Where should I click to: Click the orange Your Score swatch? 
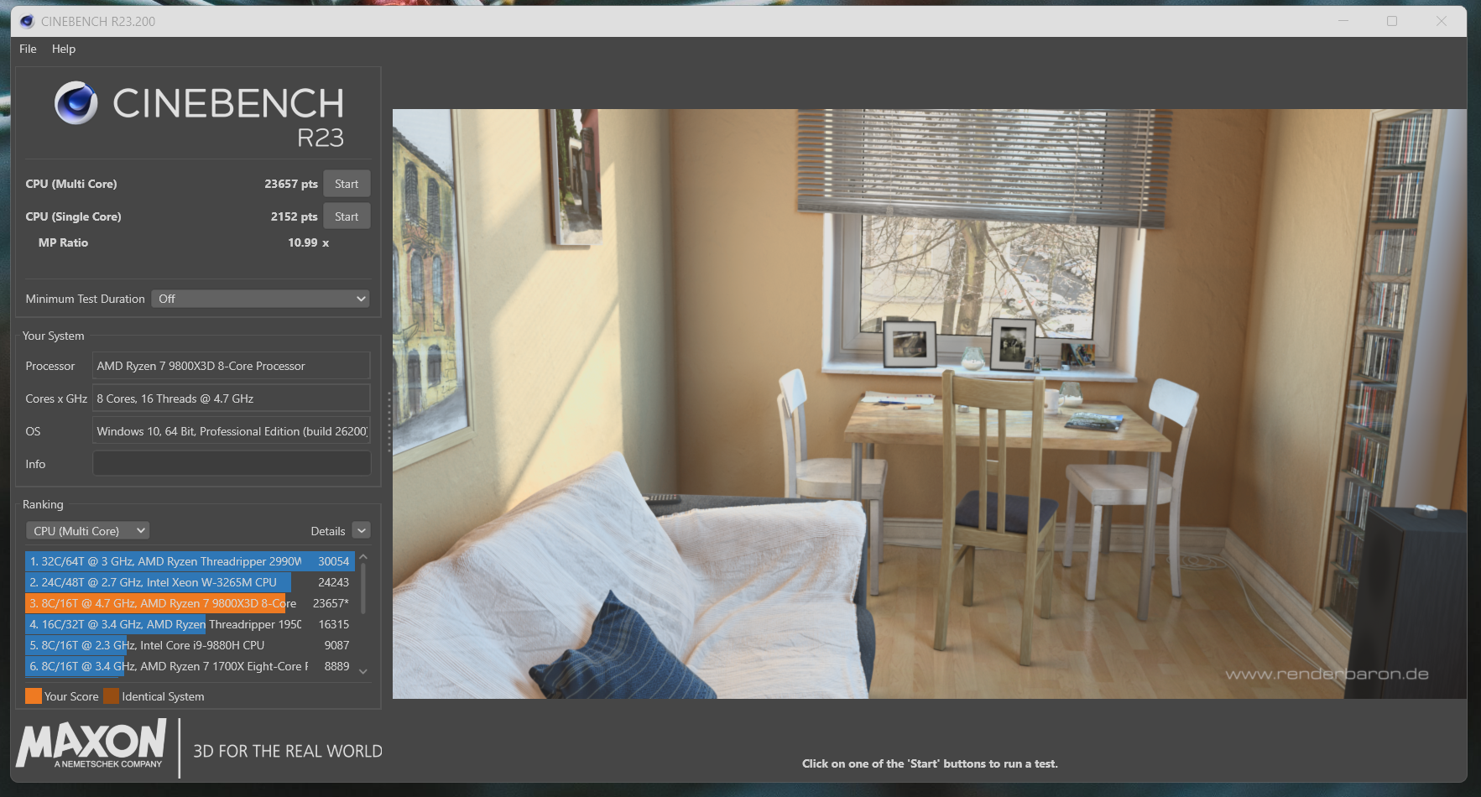(34, 696)
